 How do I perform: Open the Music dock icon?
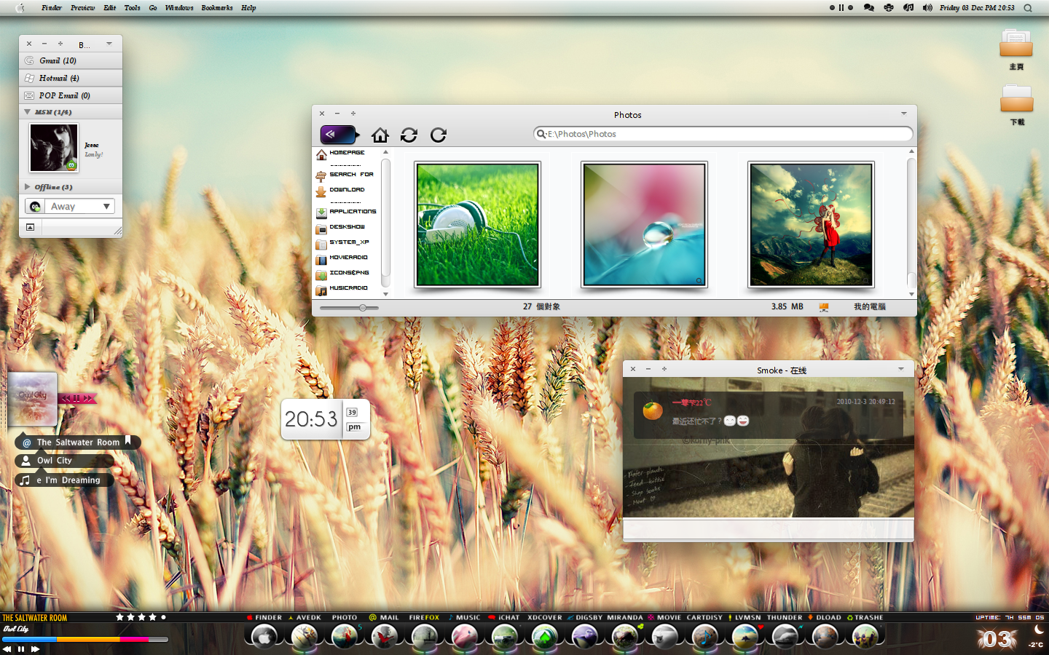[464, 637]
